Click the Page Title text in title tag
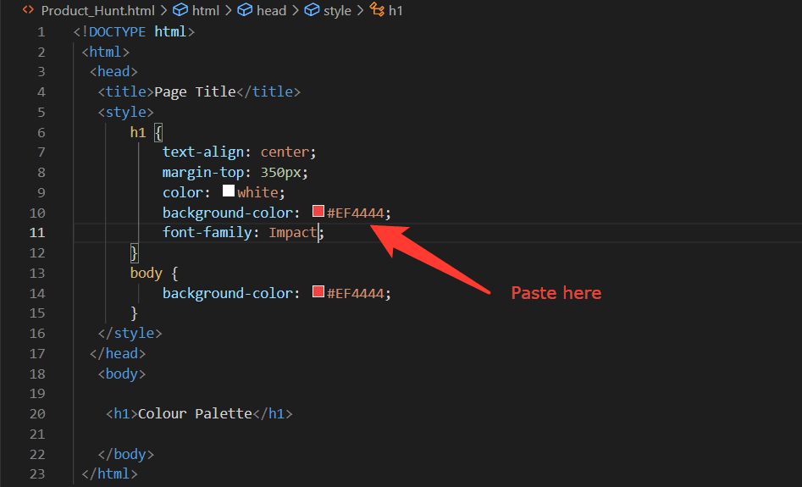The height and width of the screenshot is (487, 802). (195, 91)
